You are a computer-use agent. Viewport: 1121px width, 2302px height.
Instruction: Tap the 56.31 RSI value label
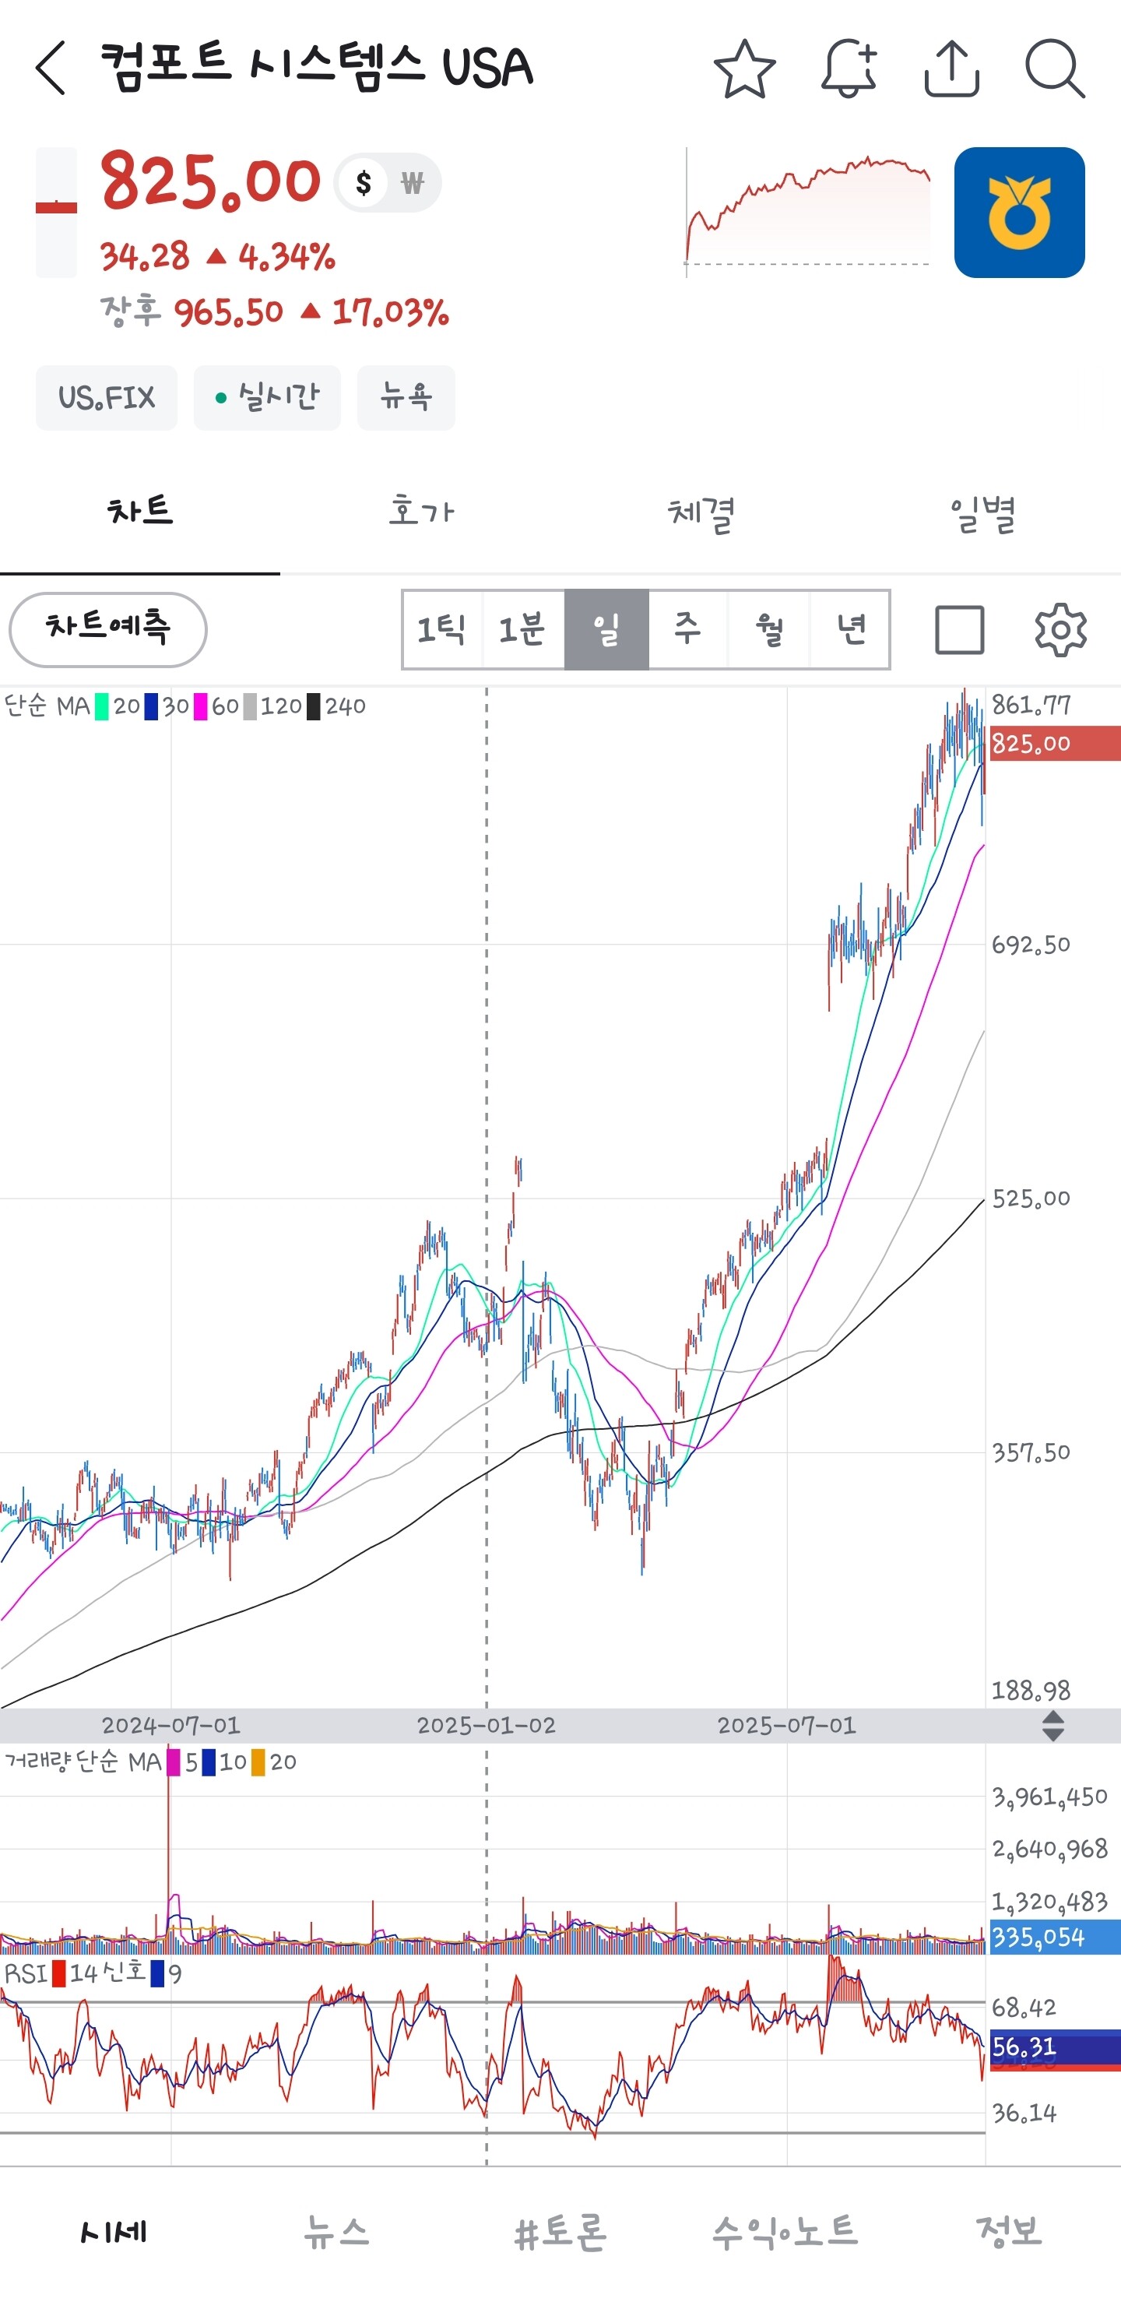click(1054, 2047)
